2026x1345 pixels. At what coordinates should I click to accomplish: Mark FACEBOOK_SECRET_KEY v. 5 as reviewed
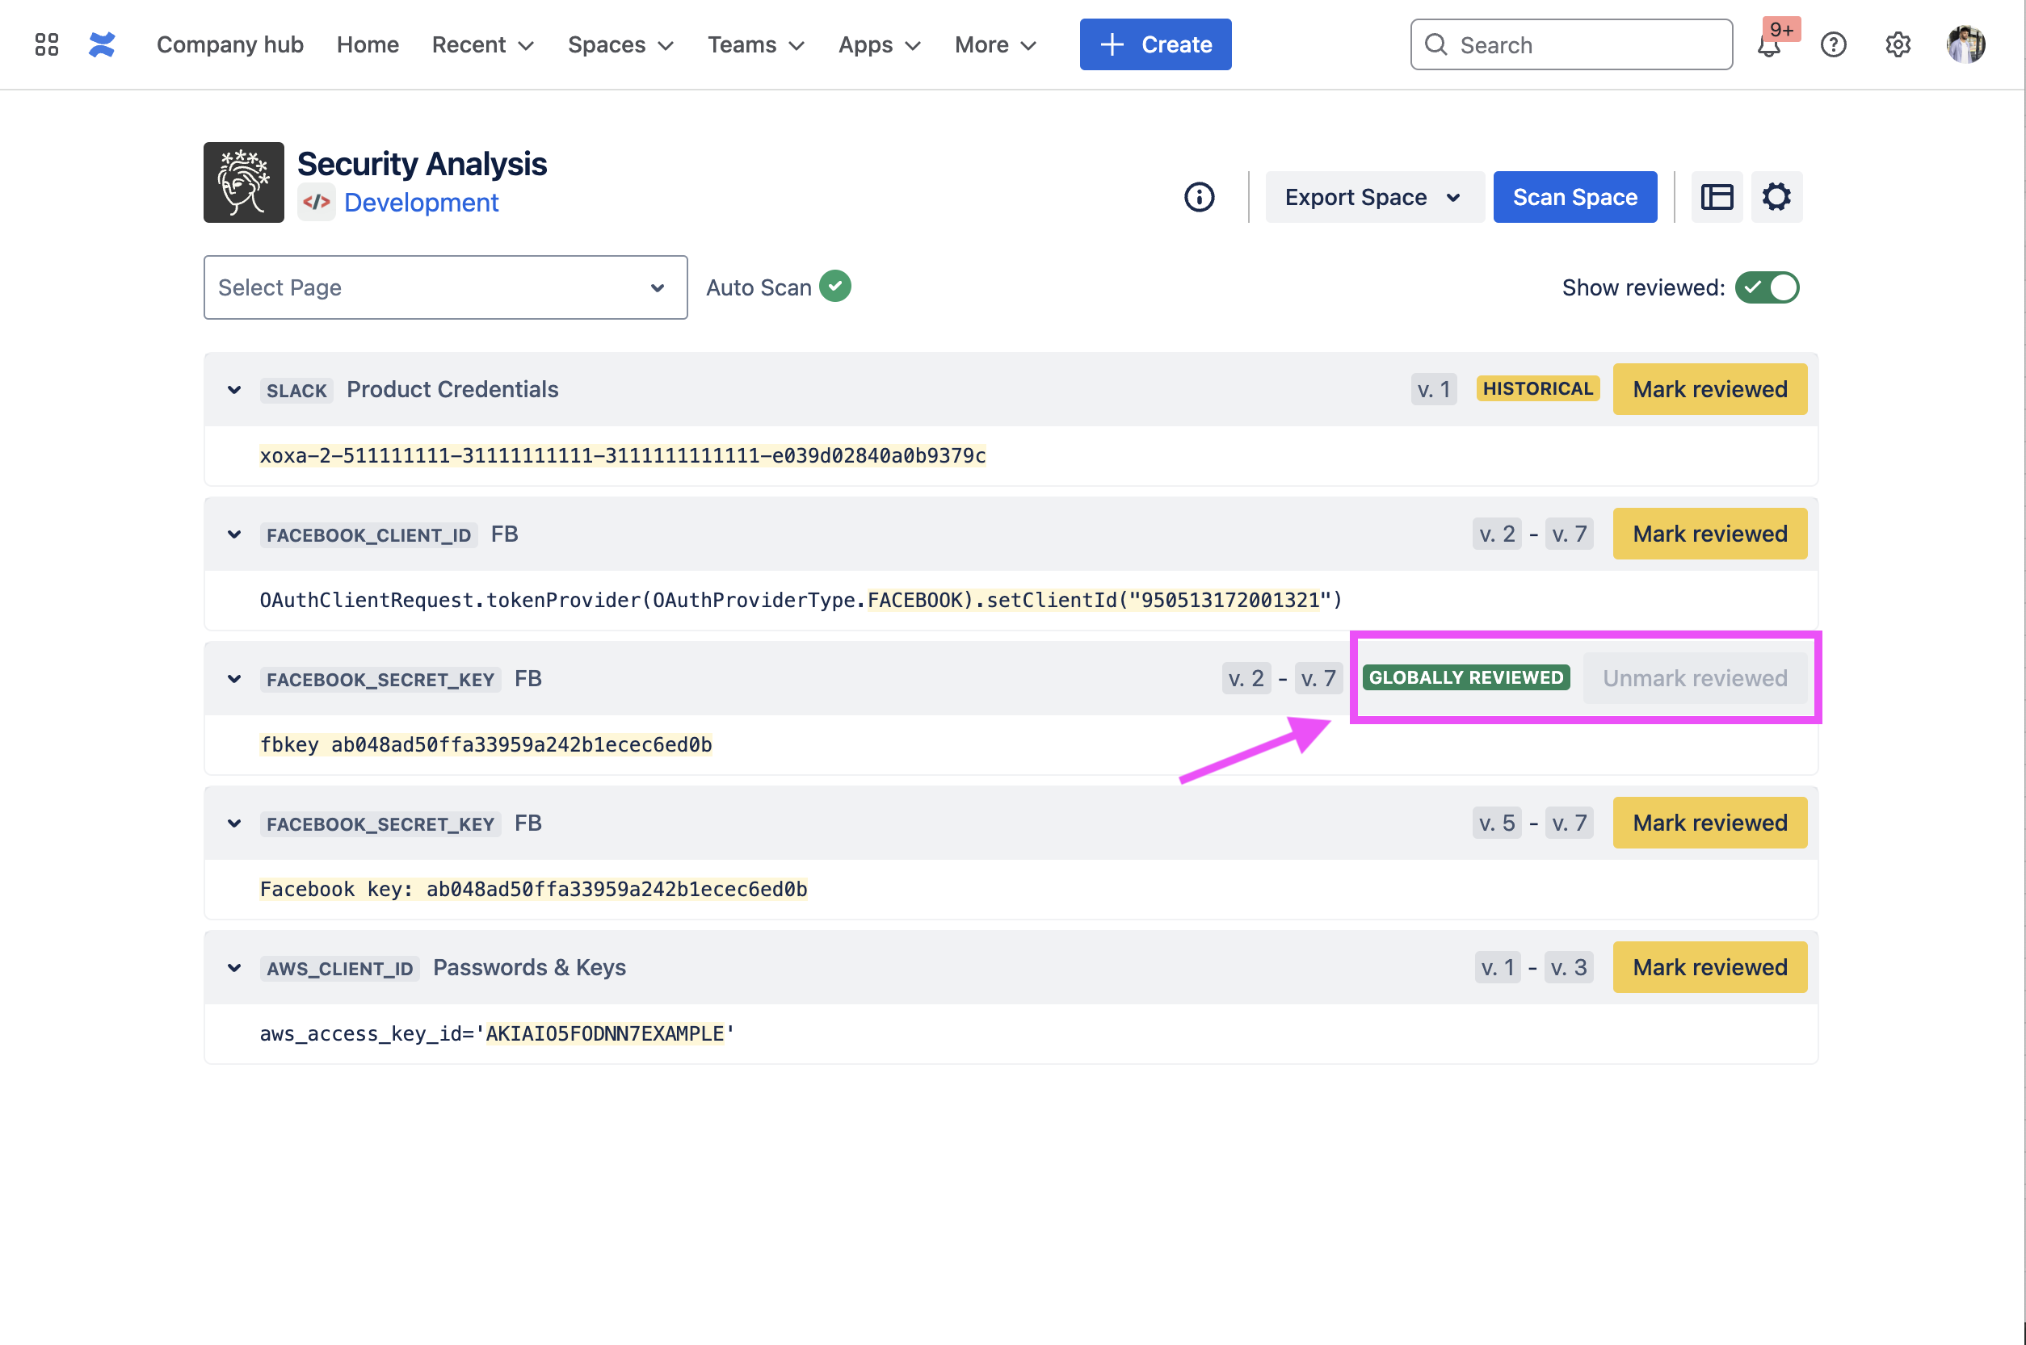pyautogui.click(x=1709, y=823)
